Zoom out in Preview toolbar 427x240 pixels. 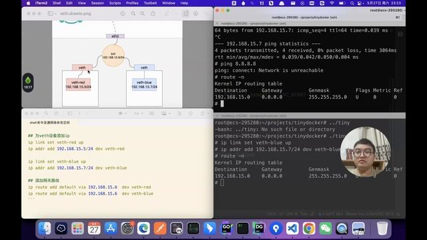point(133,13)
